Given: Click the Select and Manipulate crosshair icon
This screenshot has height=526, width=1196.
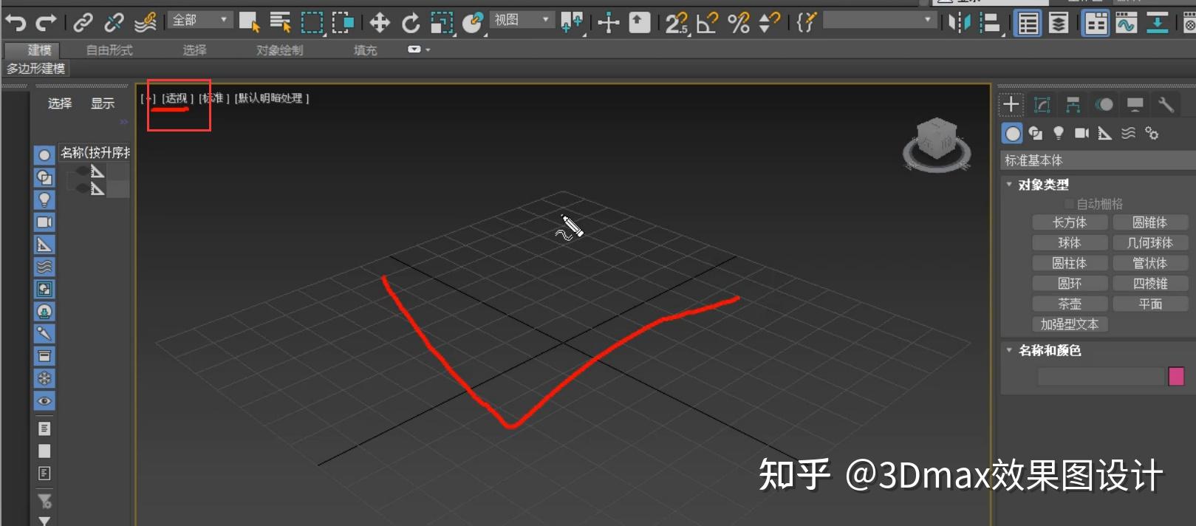Looking at the screenshot, I should pyautogui.click(x=608, y=23).
